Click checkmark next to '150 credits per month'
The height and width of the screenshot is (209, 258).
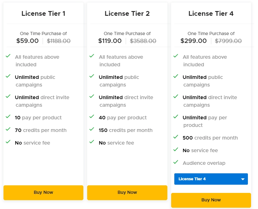(92, 129)
